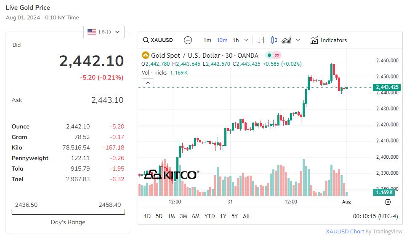
Task: Collapse the chart legend with the up arrow
Action: [x=148, y=83]
